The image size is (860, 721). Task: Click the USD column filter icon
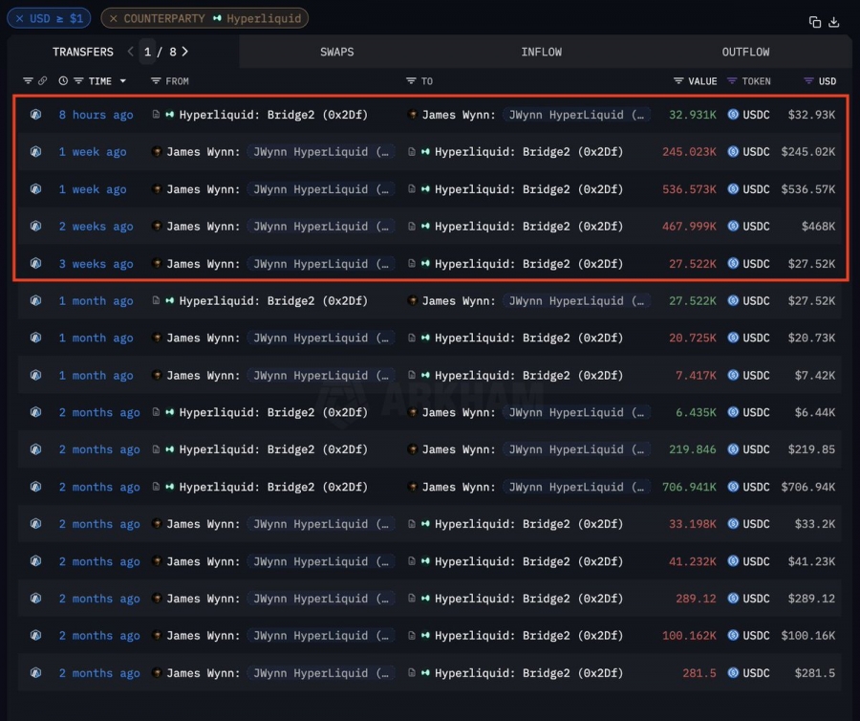coord(808,81)
